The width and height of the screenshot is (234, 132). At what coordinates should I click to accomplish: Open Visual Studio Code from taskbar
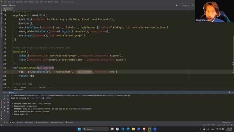point(123,129)
